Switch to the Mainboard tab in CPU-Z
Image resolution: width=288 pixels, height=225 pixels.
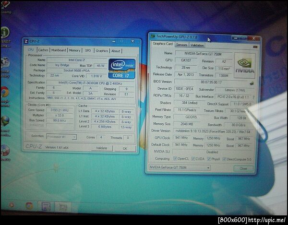point(59,50)
